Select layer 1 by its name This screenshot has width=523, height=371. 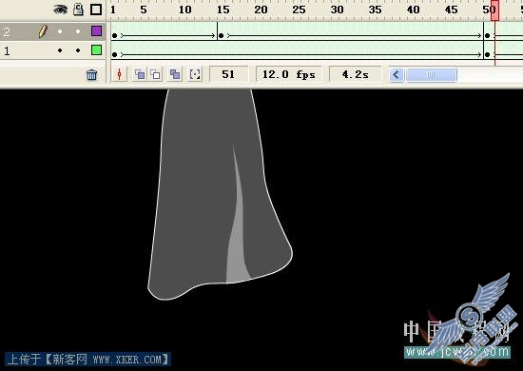point(7,51)
